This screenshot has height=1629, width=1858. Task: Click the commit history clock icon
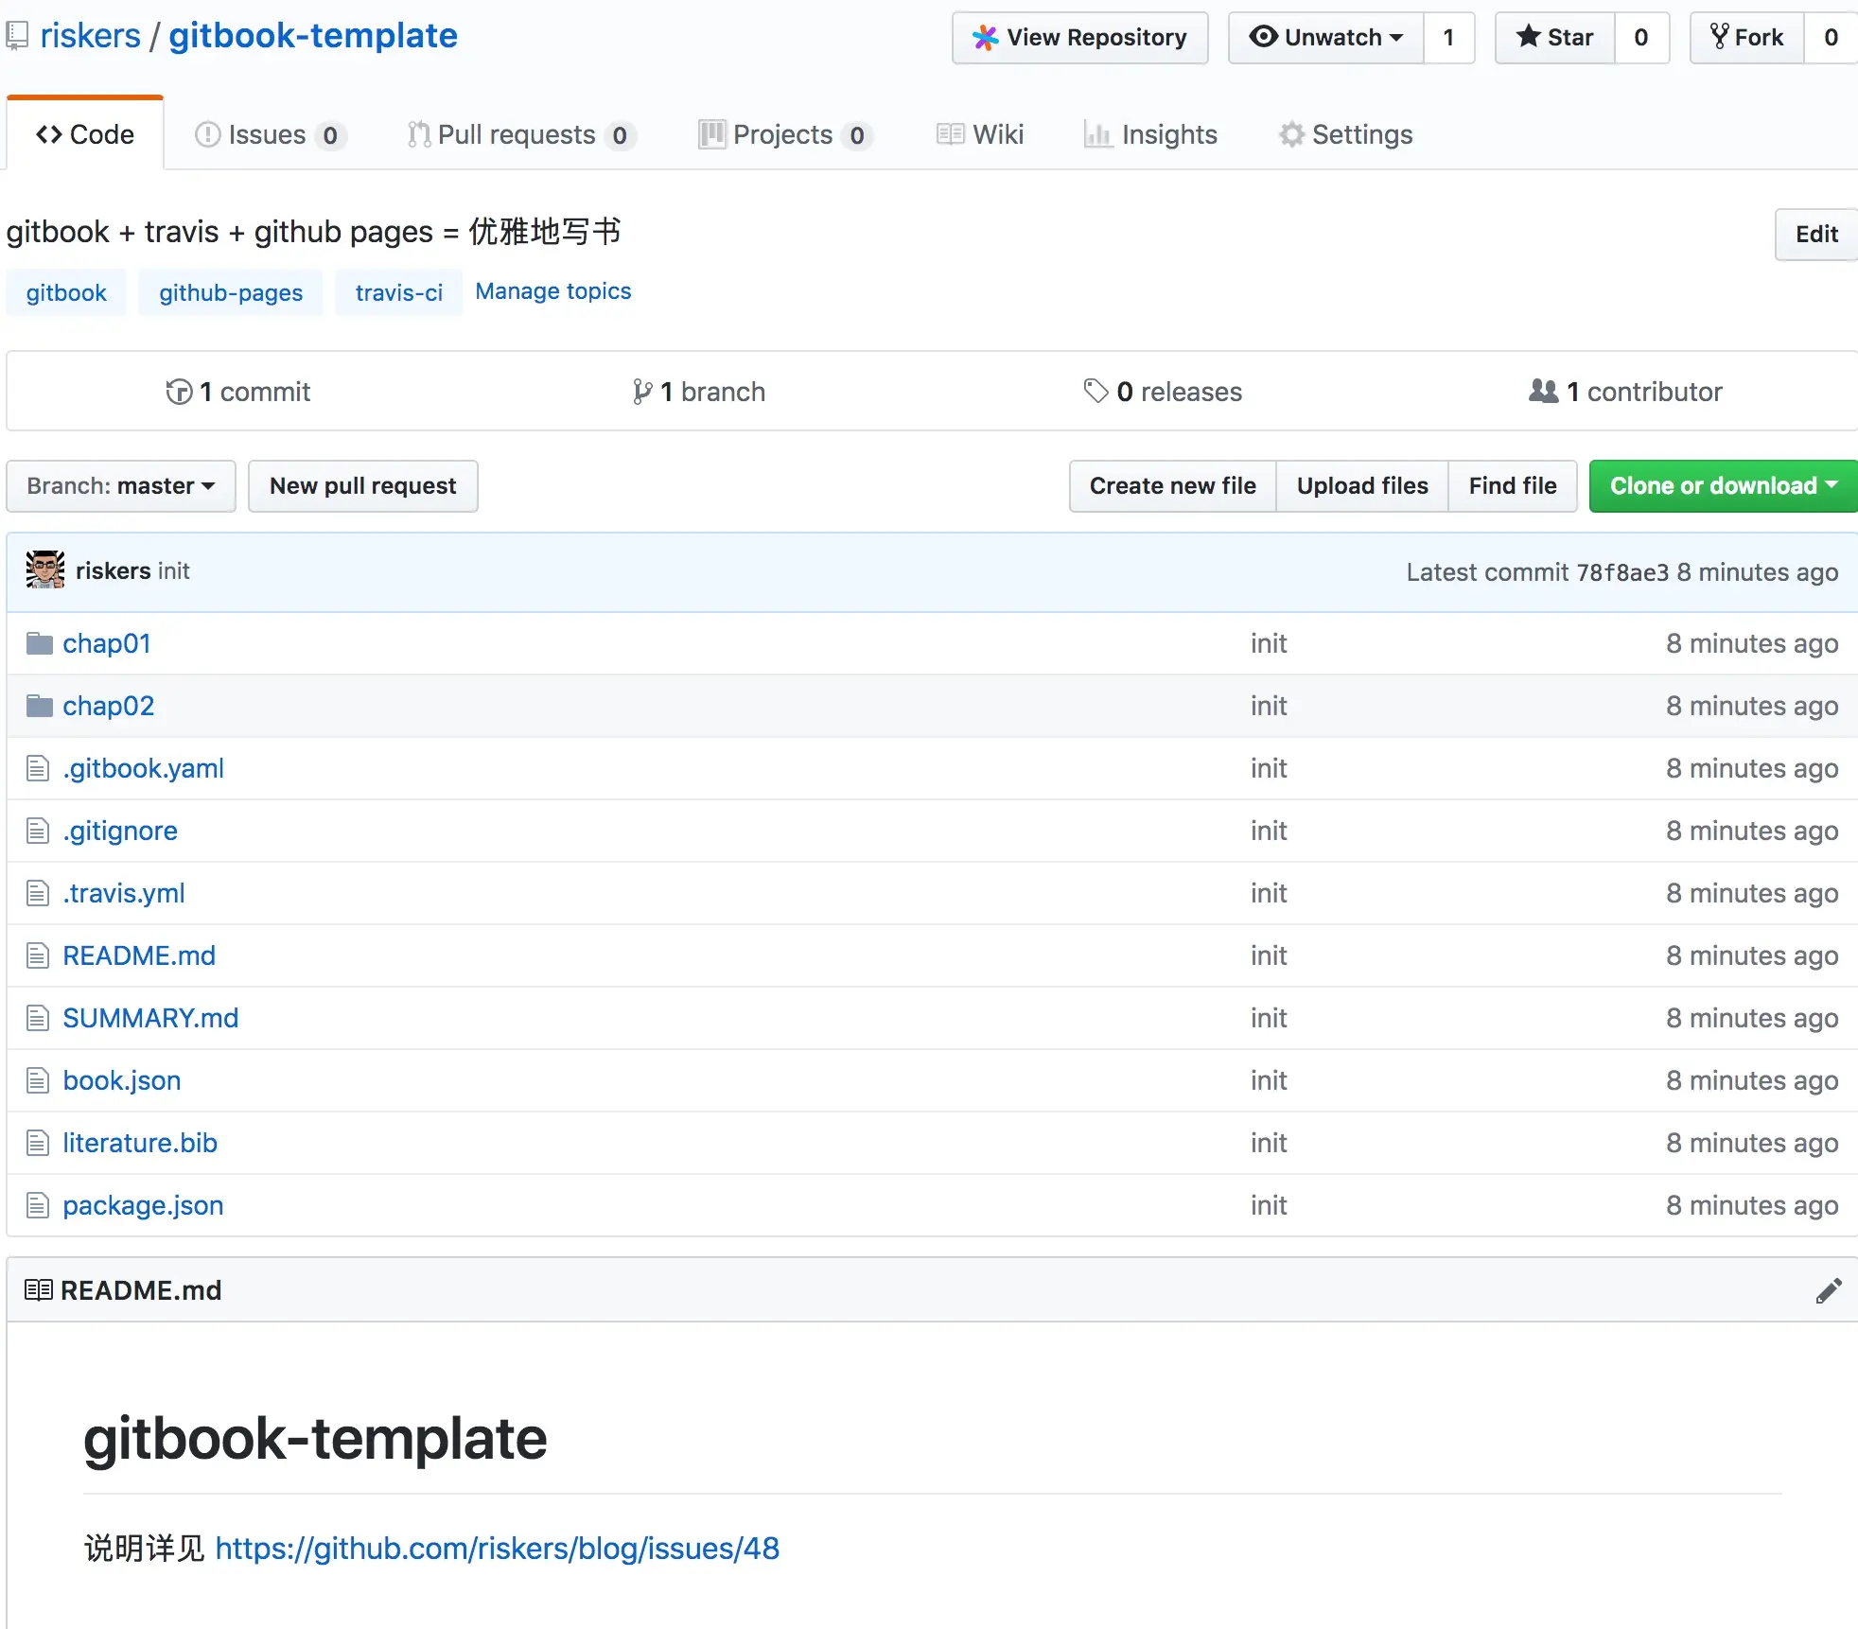[179, 392]
